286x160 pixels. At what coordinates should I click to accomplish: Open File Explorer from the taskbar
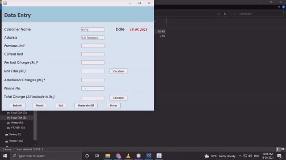pyautogui.click(x=108, y=156)
